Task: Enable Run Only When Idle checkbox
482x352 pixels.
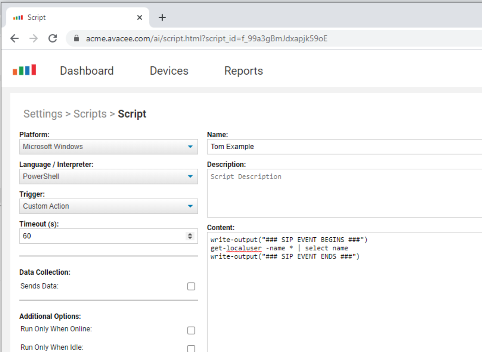Action: pyautogui.click(x=191, y=349)
